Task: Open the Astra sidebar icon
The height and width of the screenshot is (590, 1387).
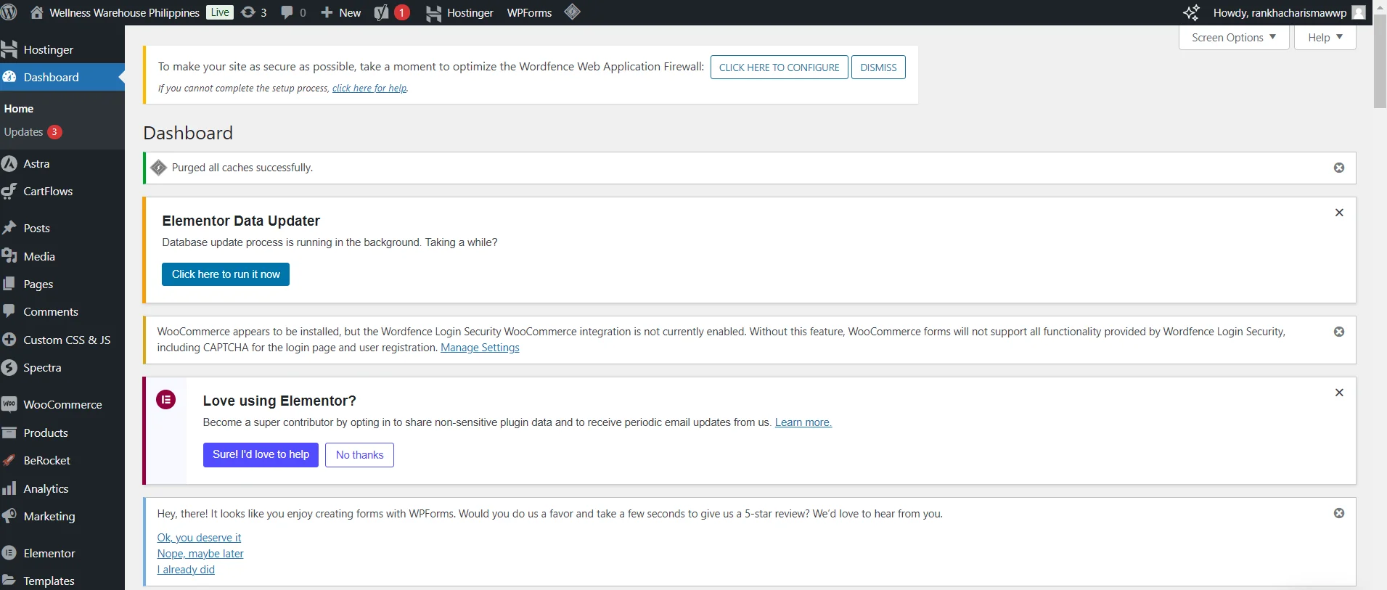Action: click(9, 163)
